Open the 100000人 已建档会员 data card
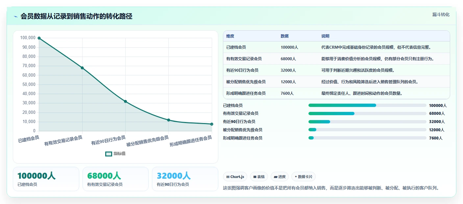The image size is (463, 204). pyautogui.click(x=46, y=179)
